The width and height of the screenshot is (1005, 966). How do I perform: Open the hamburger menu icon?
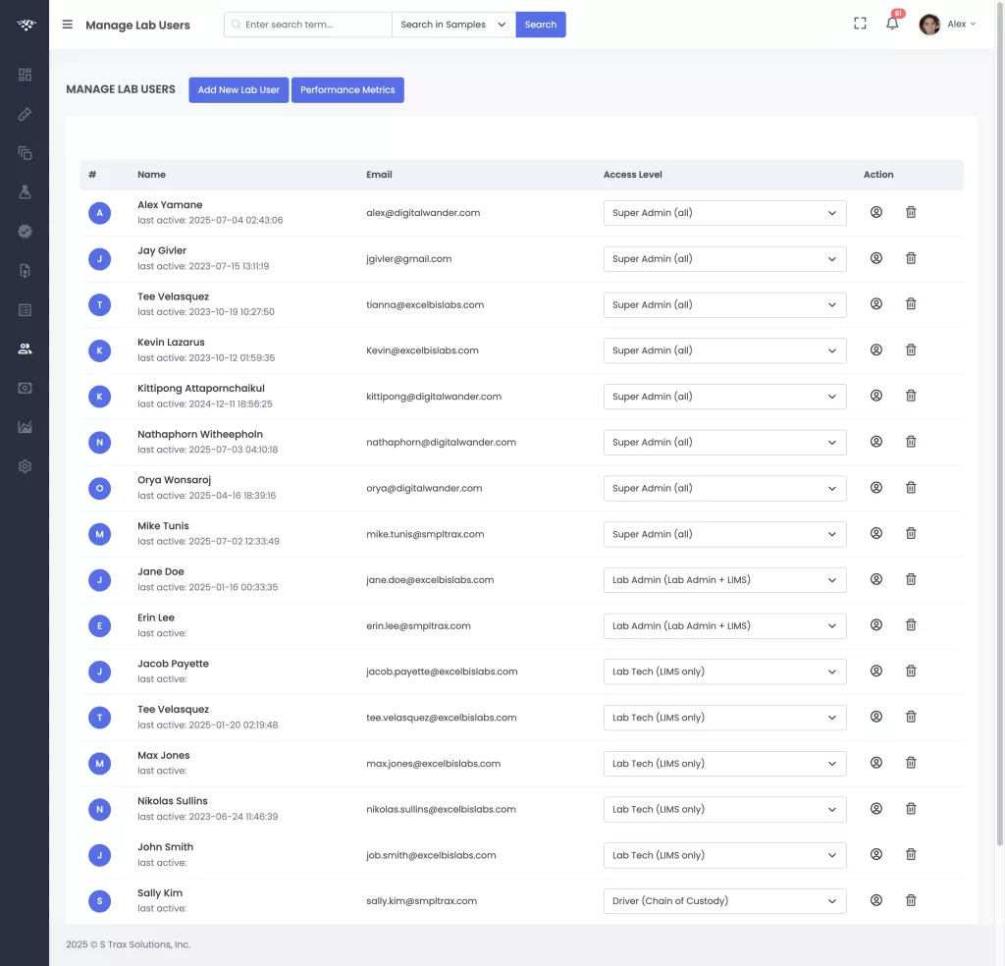[68, 25]
